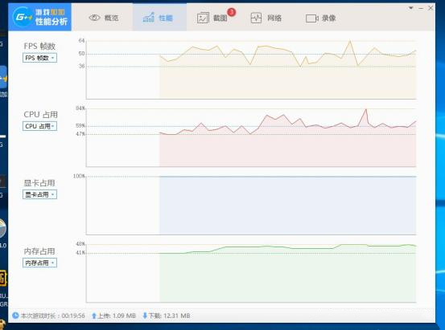This screenshot has width=445, height=330.
Task: Click the download arrow icon beside 下载
Action: click(145, 316)
